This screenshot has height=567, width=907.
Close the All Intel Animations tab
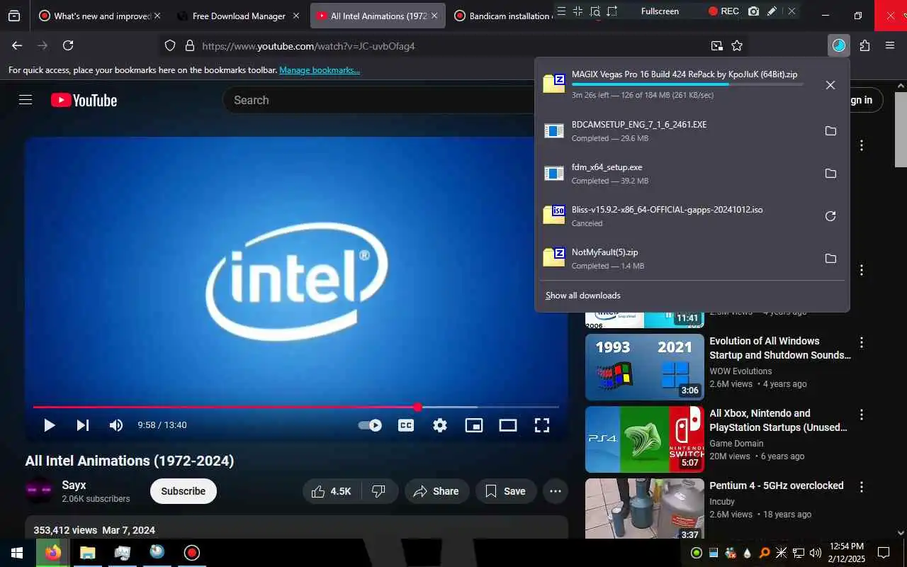[x=434, y=16]
